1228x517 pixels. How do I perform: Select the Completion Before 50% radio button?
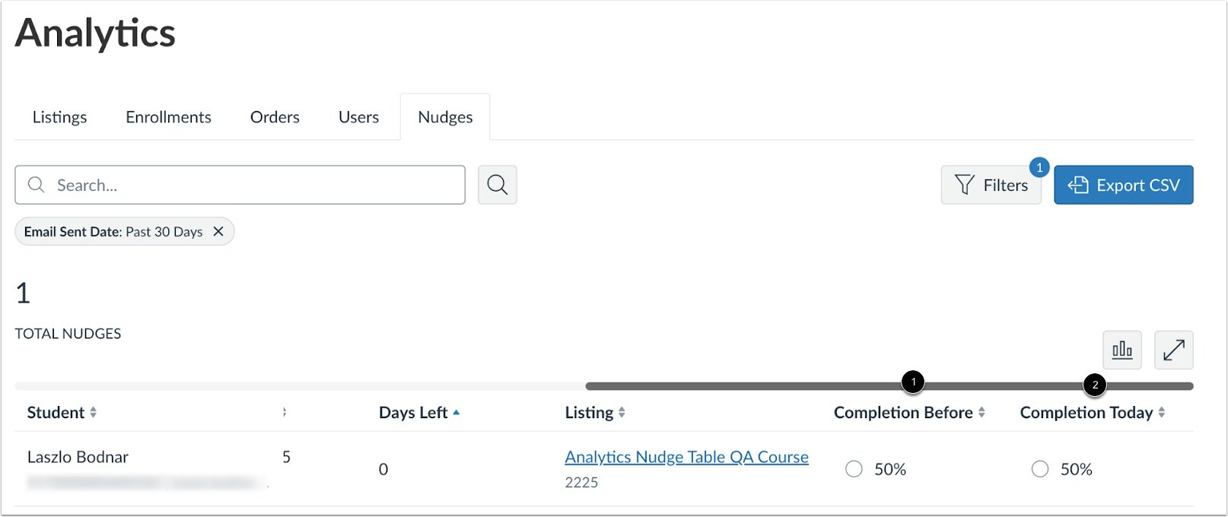coord(854,469)
